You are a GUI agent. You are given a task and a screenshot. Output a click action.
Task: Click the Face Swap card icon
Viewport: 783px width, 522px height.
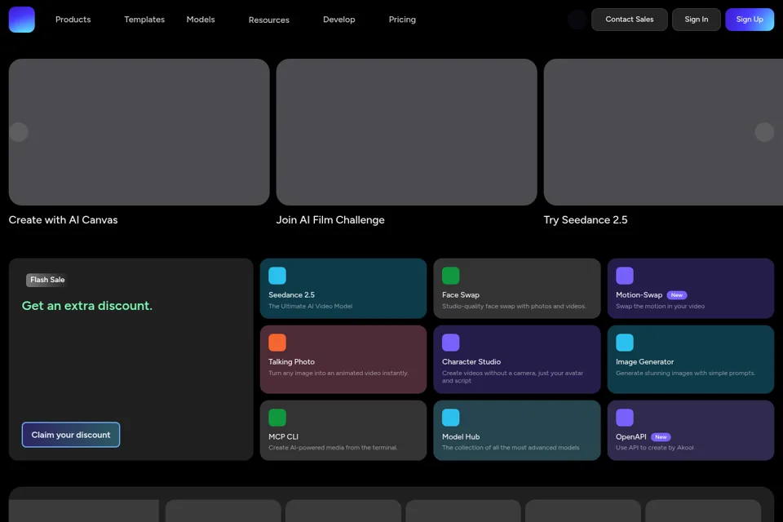(x=450, y=276)
